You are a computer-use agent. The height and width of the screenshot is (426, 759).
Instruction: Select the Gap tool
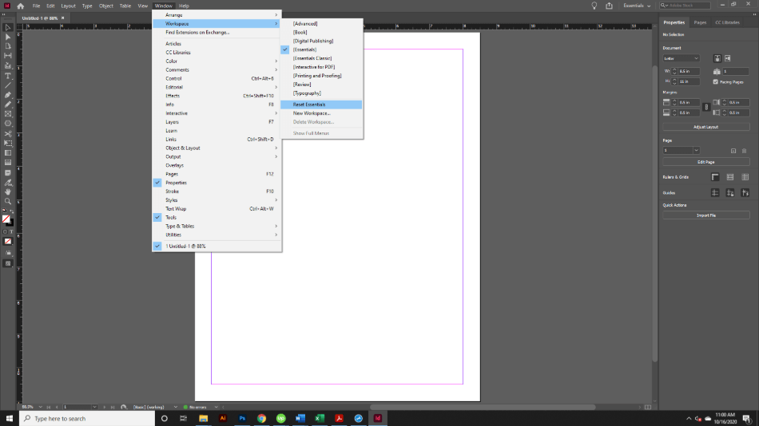click(x=8, y=56)
